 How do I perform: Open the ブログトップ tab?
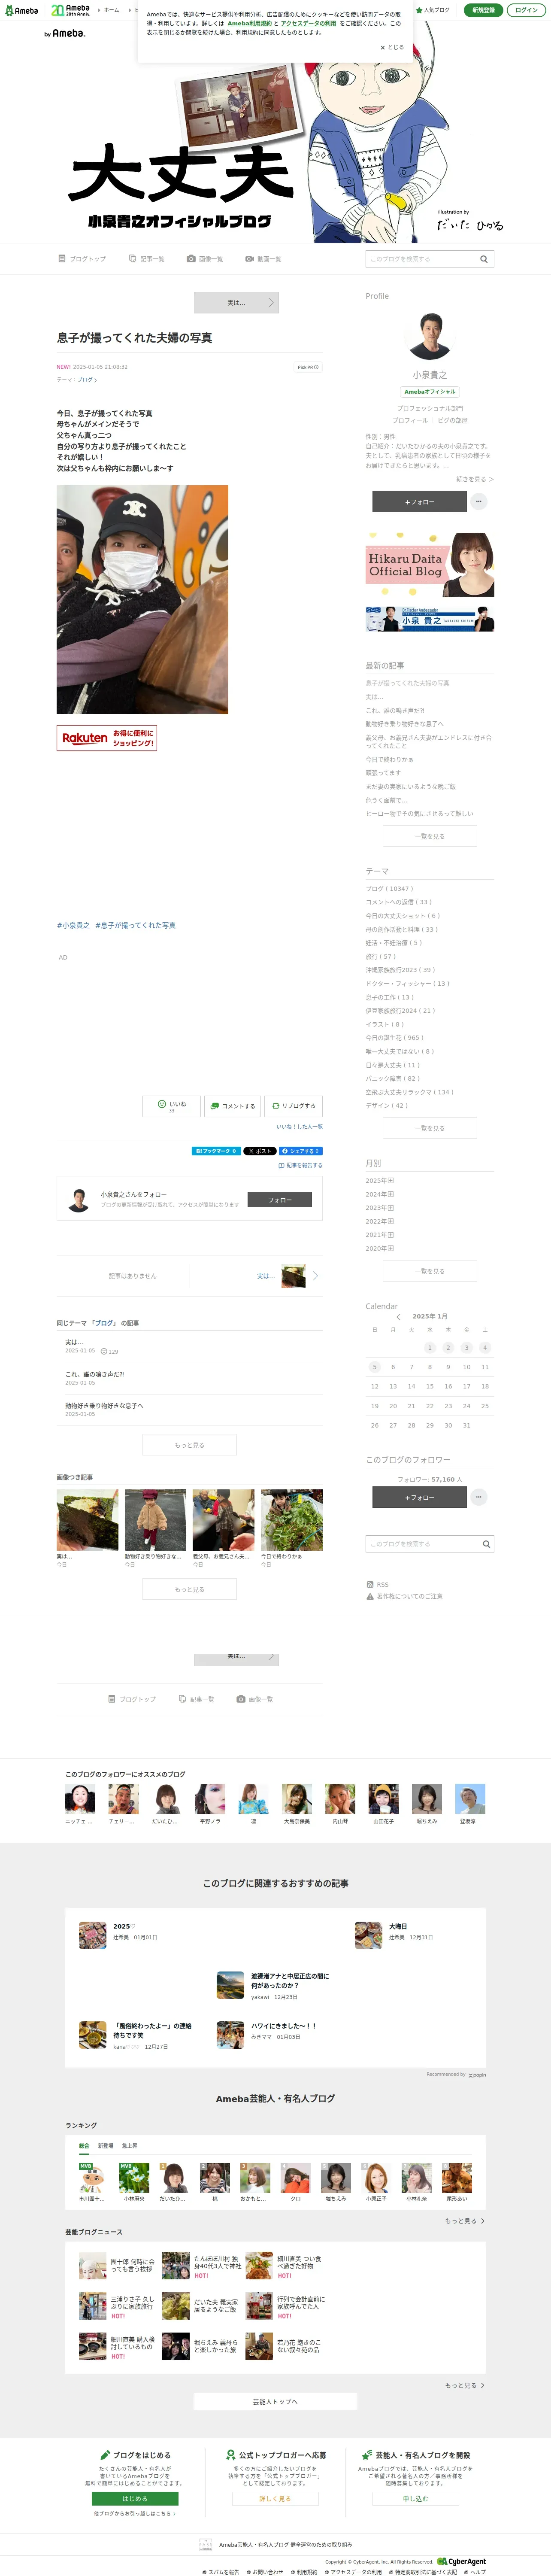click(82, 259)
